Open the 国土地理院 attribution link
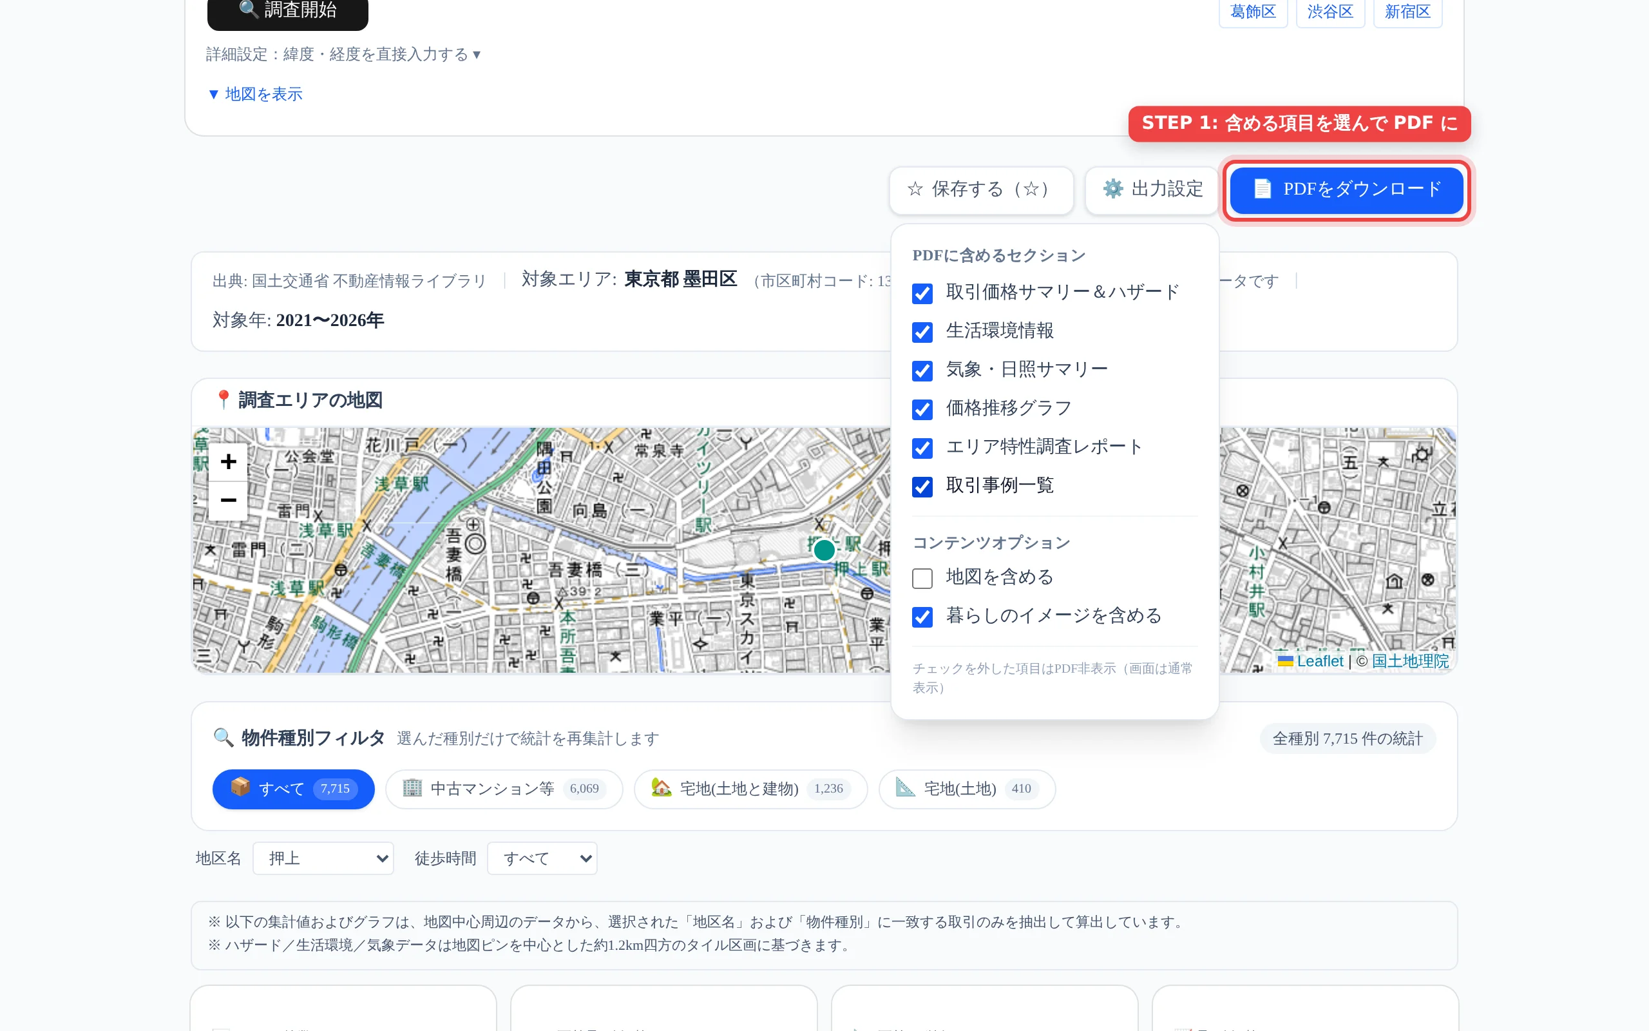The height and width of the screenshot is (1031, 1649). tap(1410, 660)
